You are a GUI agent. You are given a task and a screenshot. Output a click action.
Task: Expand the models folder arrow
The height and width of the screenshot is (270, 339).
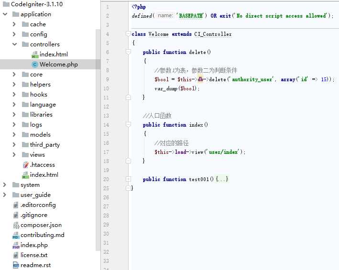(14, 135)
